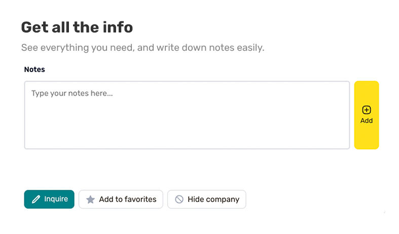Select the "Add to favorites" text label
The image size is (399, 234).
pos(128,199)
